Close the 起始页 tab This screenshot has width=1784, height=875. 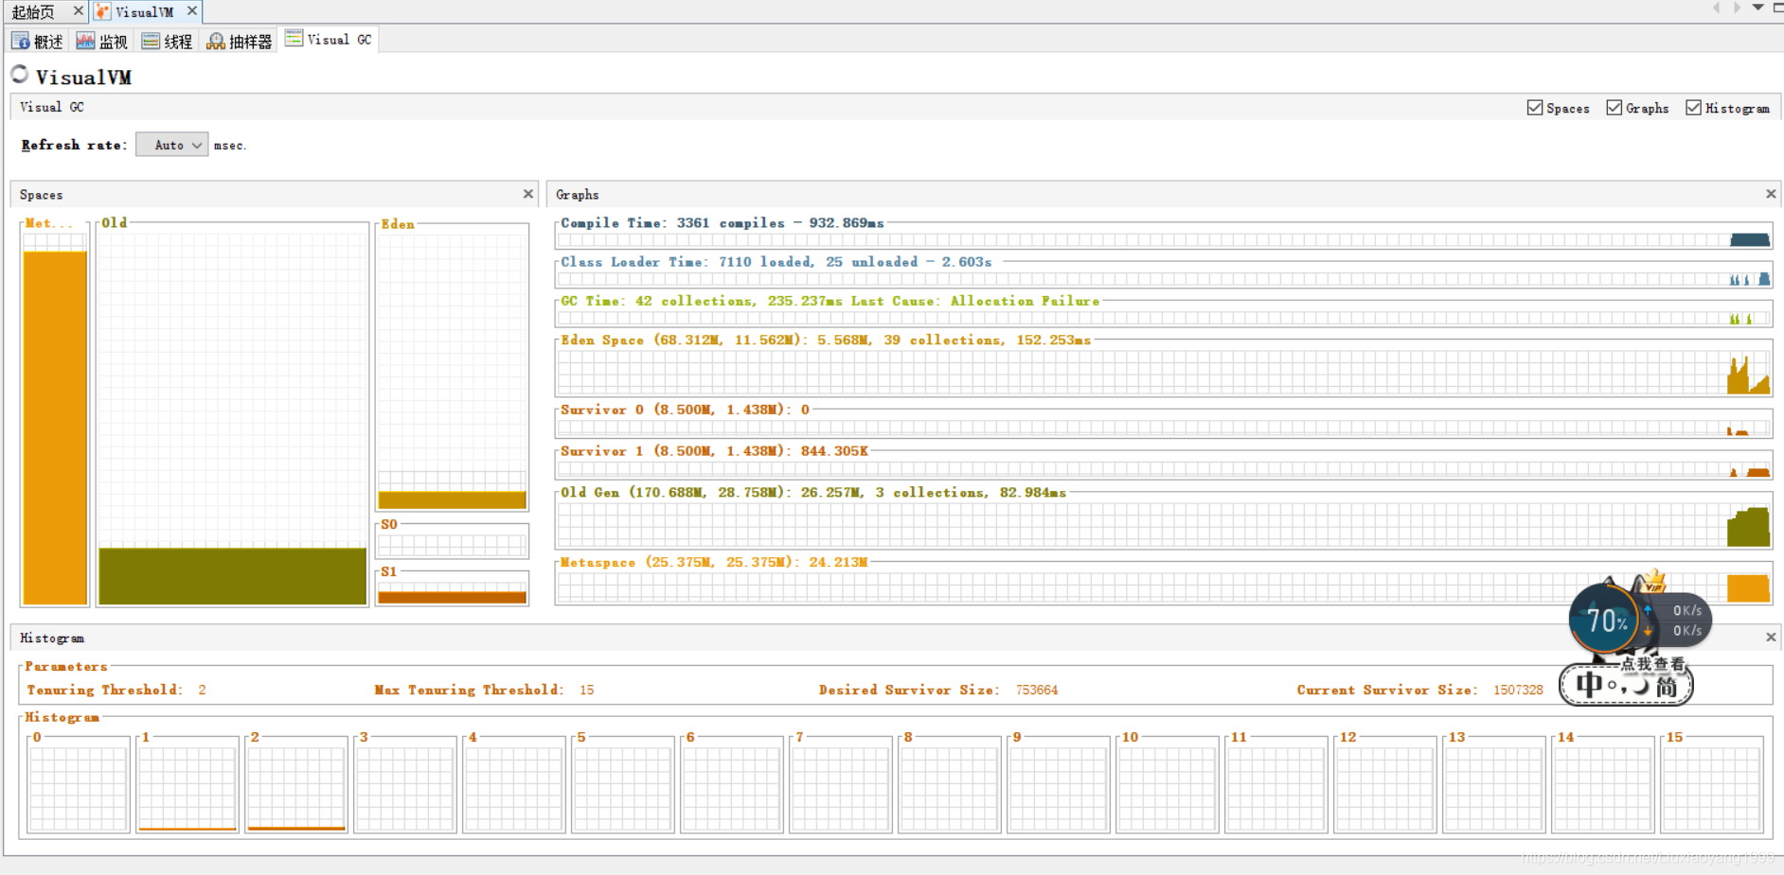click(x=78, y=11)
